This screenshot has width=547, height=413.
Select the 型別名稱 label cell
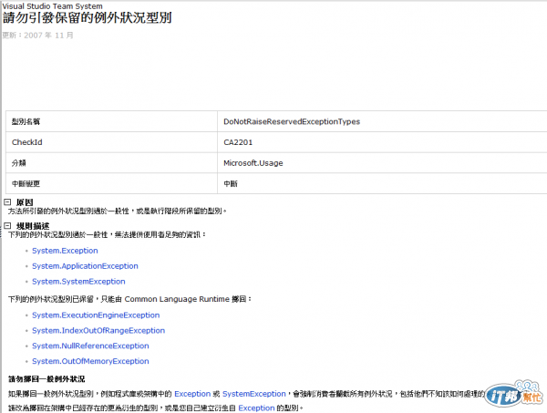coord(111,121)
